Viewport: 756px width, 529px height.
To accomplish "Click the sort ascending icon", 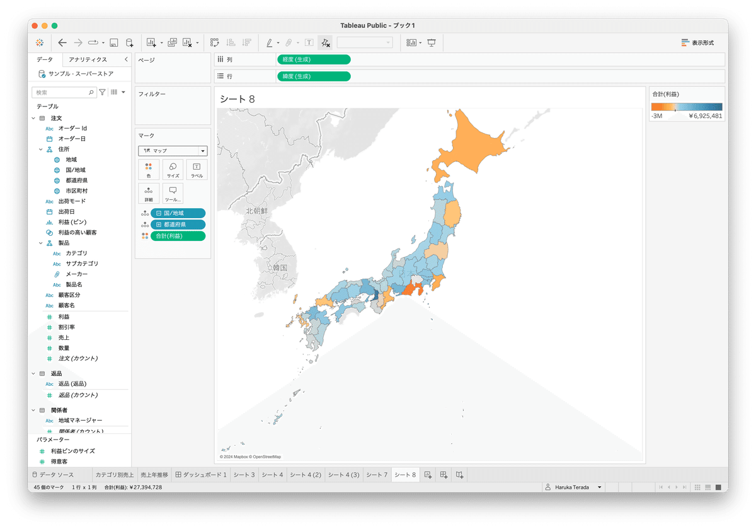I will [231, 42].
